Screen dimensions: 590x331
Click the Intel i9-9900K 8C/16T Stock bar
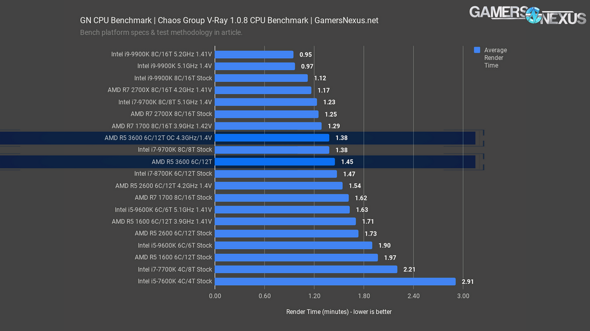click(x=261, y=78)
